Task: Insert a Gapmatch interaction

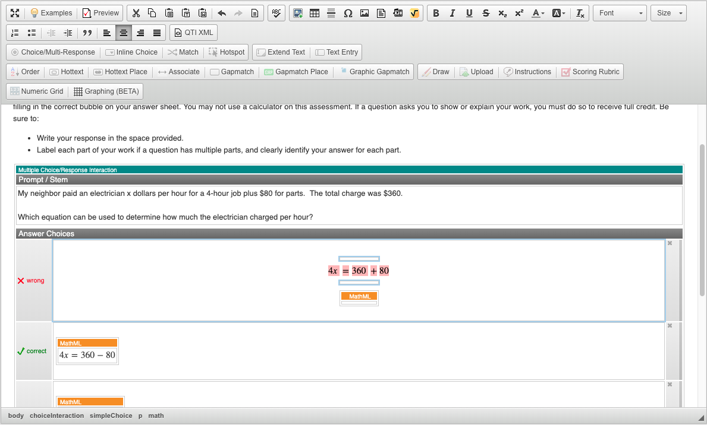Action: click(232, 72)
